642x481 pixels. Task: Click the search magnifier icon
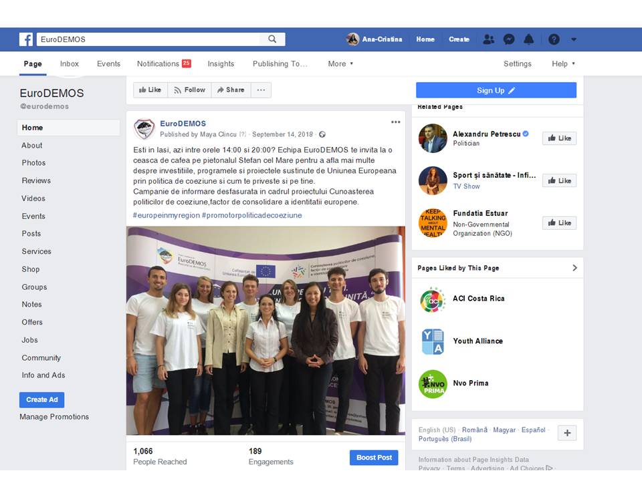(272, 39)
